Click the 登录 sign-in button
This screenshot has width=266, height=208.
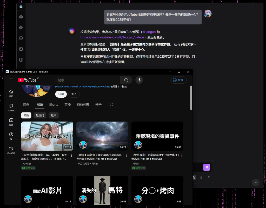tap(178, 80)
